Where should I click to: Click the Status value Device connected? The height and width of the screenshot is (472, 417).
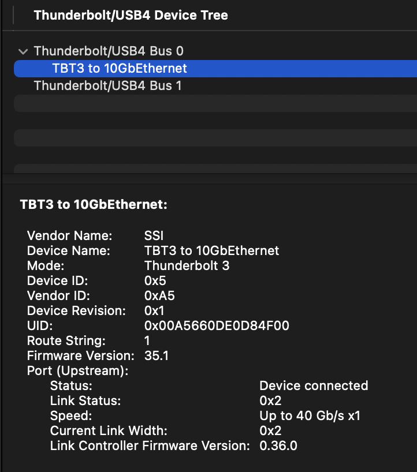coord(314,385)
